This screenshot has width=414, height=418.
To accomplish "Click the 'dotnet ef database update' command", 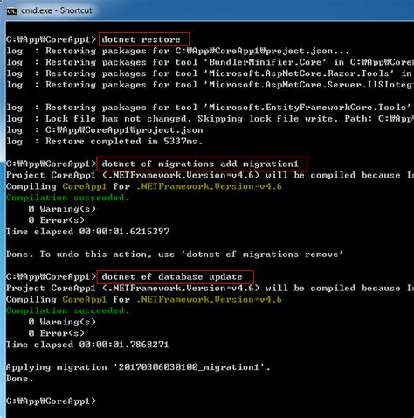I will pos(172,276).
